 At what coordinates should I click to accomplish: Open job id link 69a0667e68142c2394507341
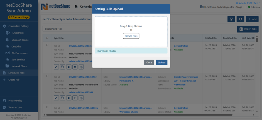coord(83,77)
